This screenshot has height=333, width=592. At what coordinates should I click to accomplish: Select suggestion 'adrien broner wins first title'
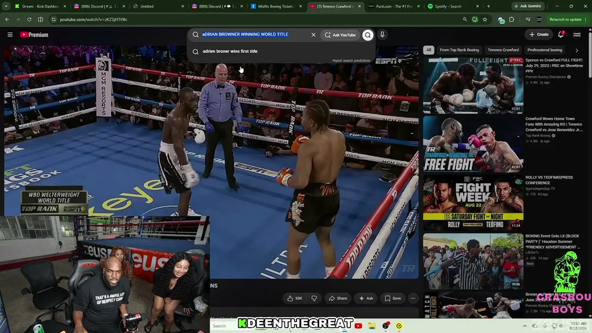[230, 51]
